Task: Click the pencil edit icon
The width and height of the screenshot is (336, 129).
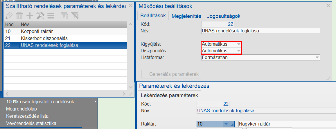Action: pyautogui.click(x=9, y=16)
